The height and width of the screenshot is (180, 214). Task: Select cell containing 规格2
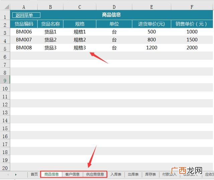[x=80, y=40]
